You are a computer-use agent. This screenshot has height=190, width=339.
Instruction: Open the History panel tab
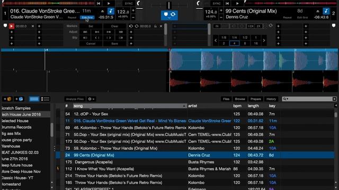tap(271, 99)
